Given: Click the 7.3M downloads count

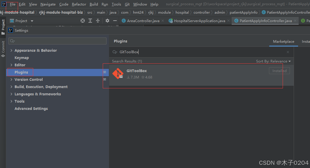Looking at the screenshot, I should 133,77.
